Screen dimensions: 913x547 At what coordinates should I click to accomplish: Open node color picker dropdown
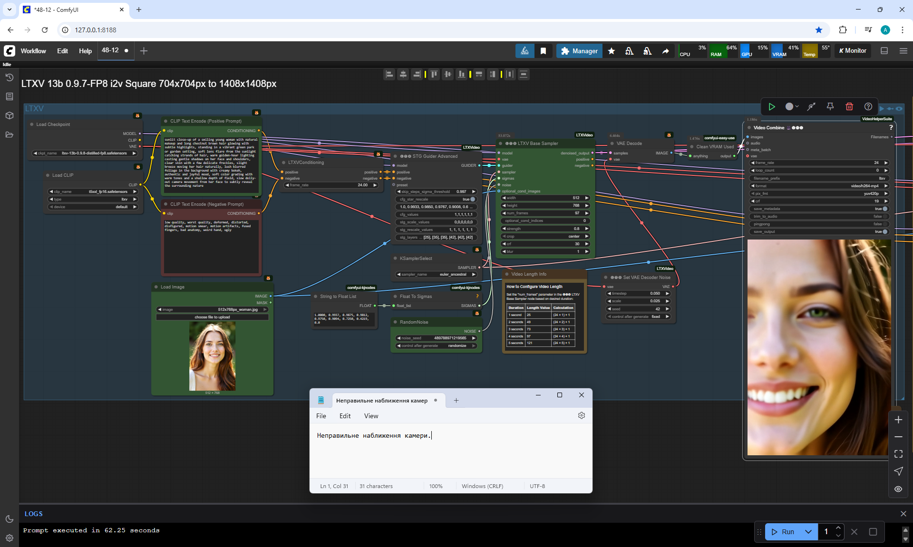pos(792,106)
